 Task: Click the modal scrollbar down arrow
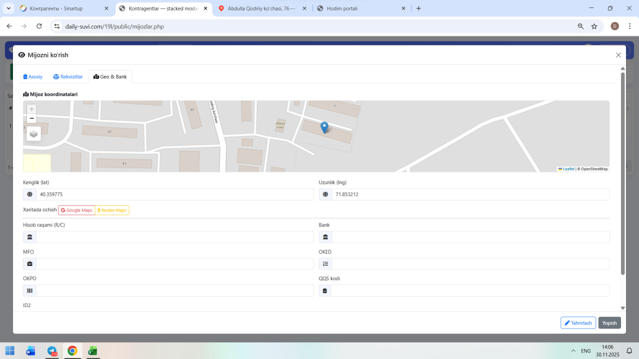[623, 308]
